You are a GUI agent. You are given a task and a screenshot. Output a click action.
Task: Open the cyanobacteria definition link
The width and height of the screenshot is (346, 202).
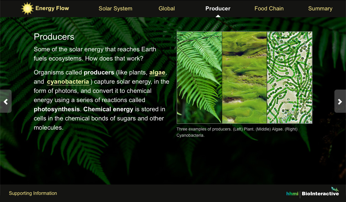[68, 82]
